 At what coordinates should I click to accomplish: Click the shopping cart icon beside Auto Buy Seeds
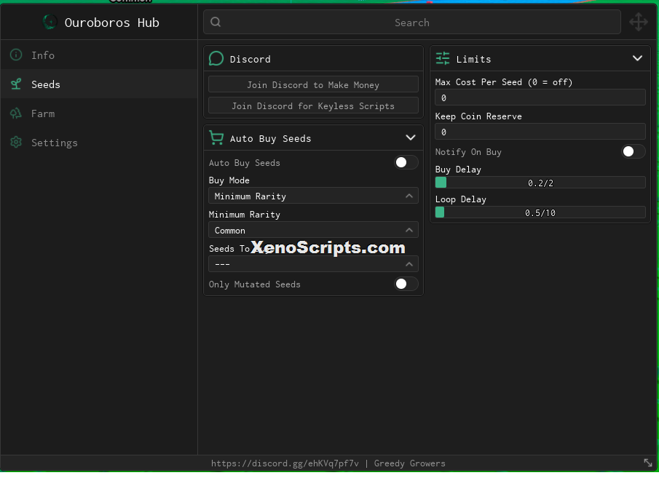216,138
